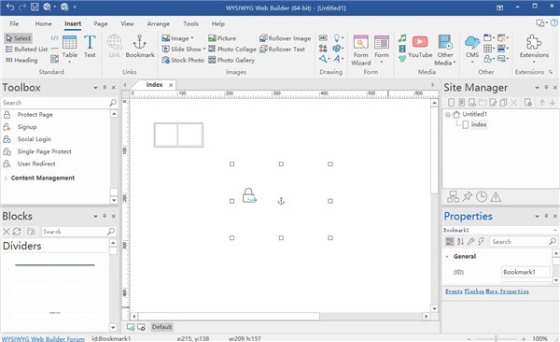Insert a YouTube video object
This screenshot has height=342, width=560.
[x=420, y=47]
